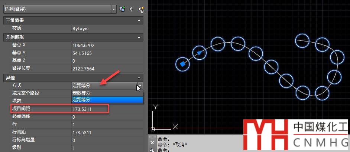Collapse the 其他 section
The width and height of the screenshot is (350, 152).
[139, 78]
